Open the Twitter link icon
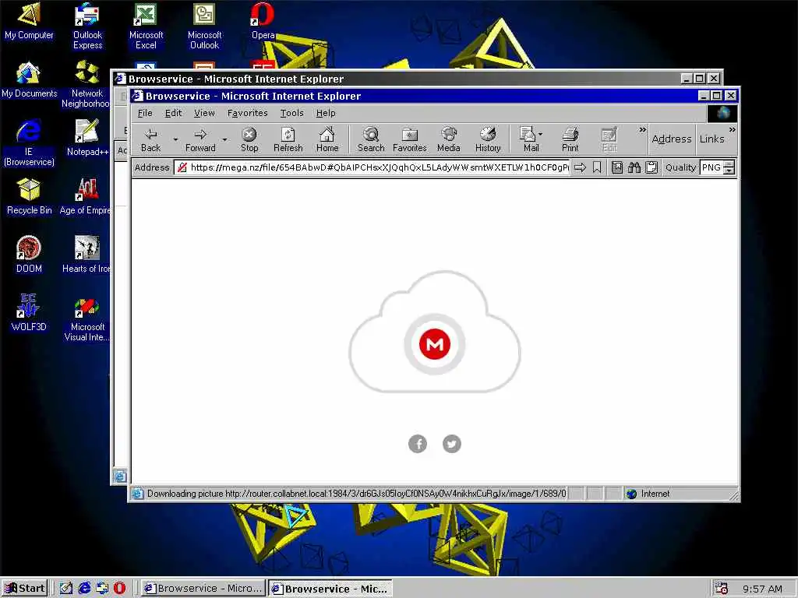The height and width of the screenshot is (598, 798). pyautogui.click(x=451, y=444)
